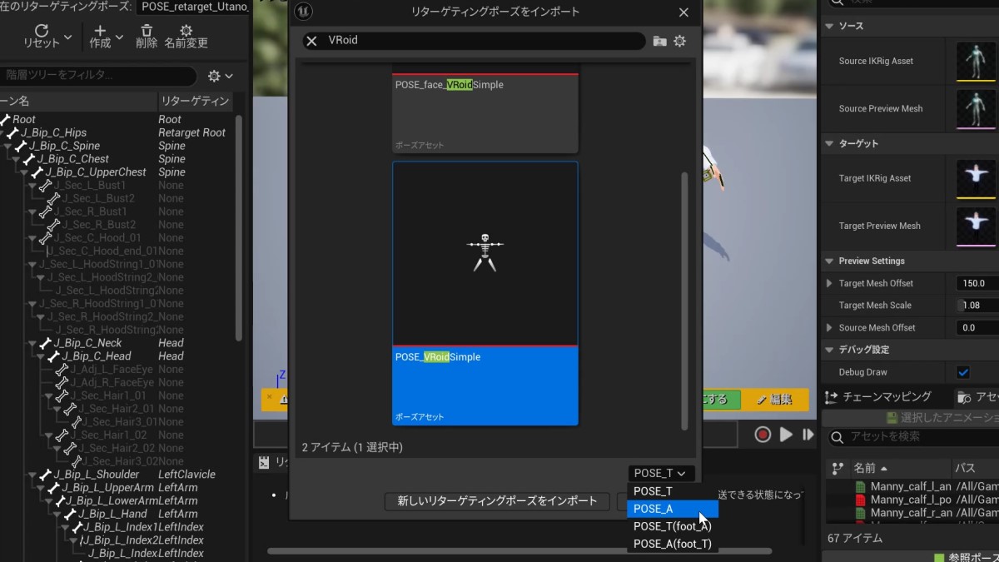Click the Create (作成) plus icon
This screenshot has height=562, width=999.
pos(101,31)
